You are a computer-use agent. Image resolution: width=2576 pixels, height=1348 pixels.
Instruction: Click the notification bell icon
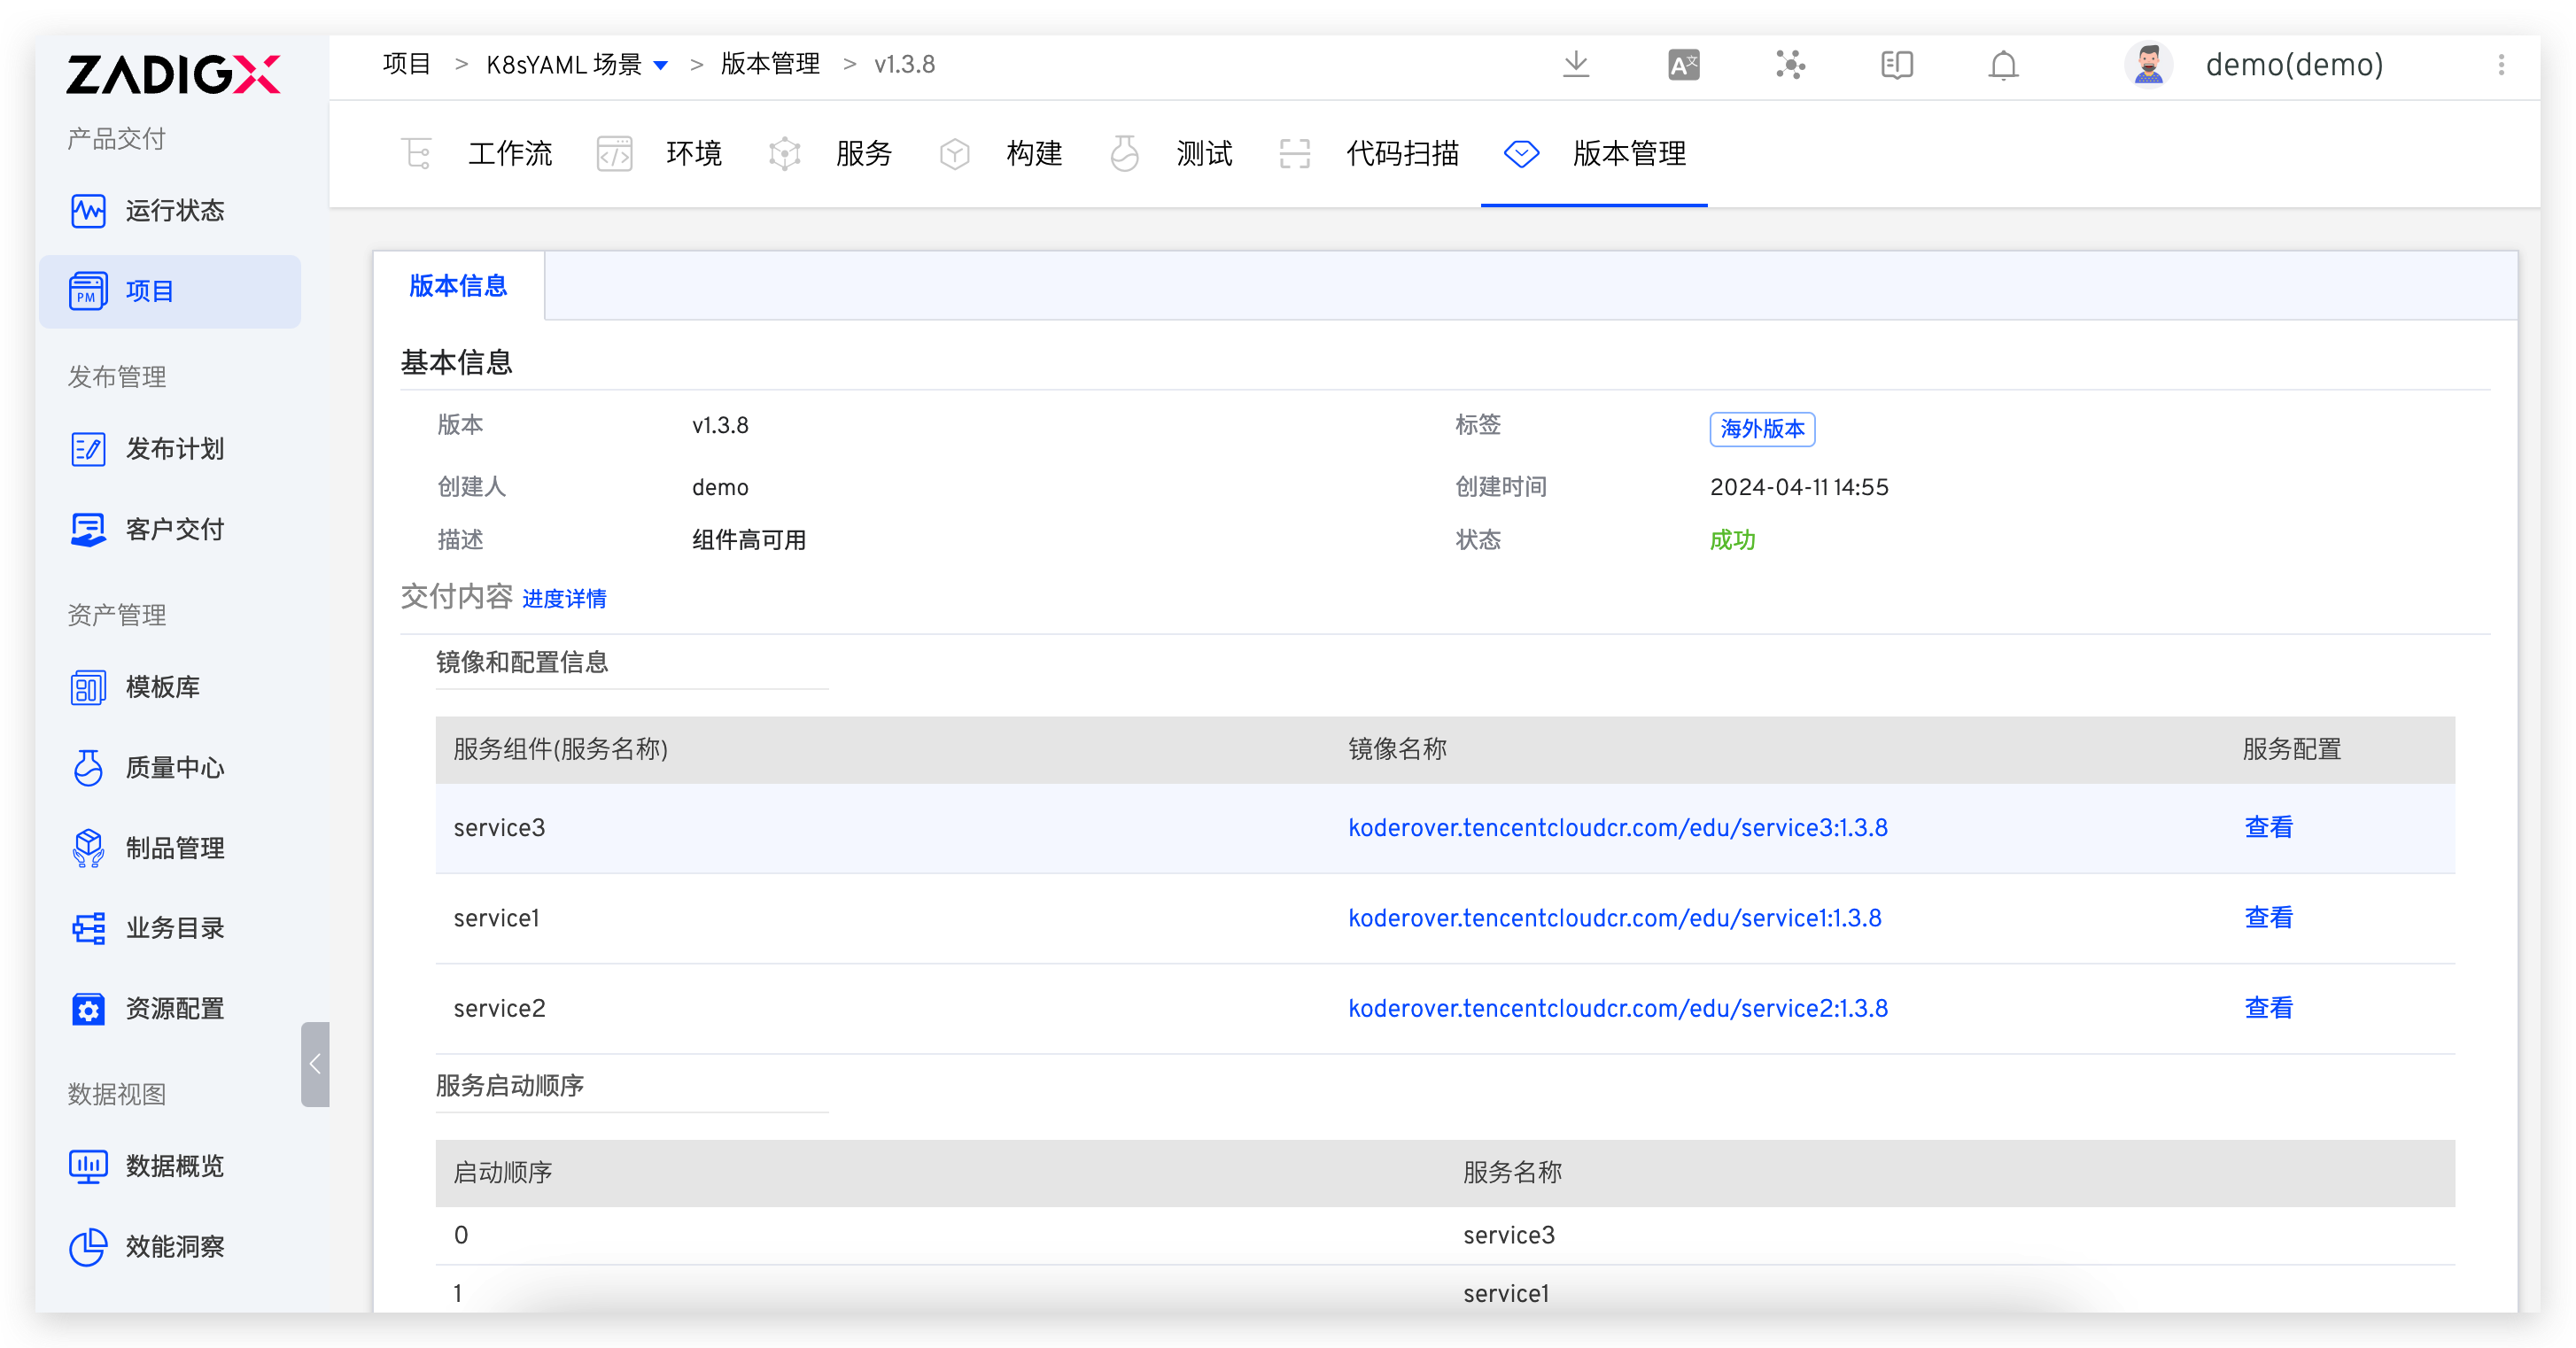(2003, 65)
